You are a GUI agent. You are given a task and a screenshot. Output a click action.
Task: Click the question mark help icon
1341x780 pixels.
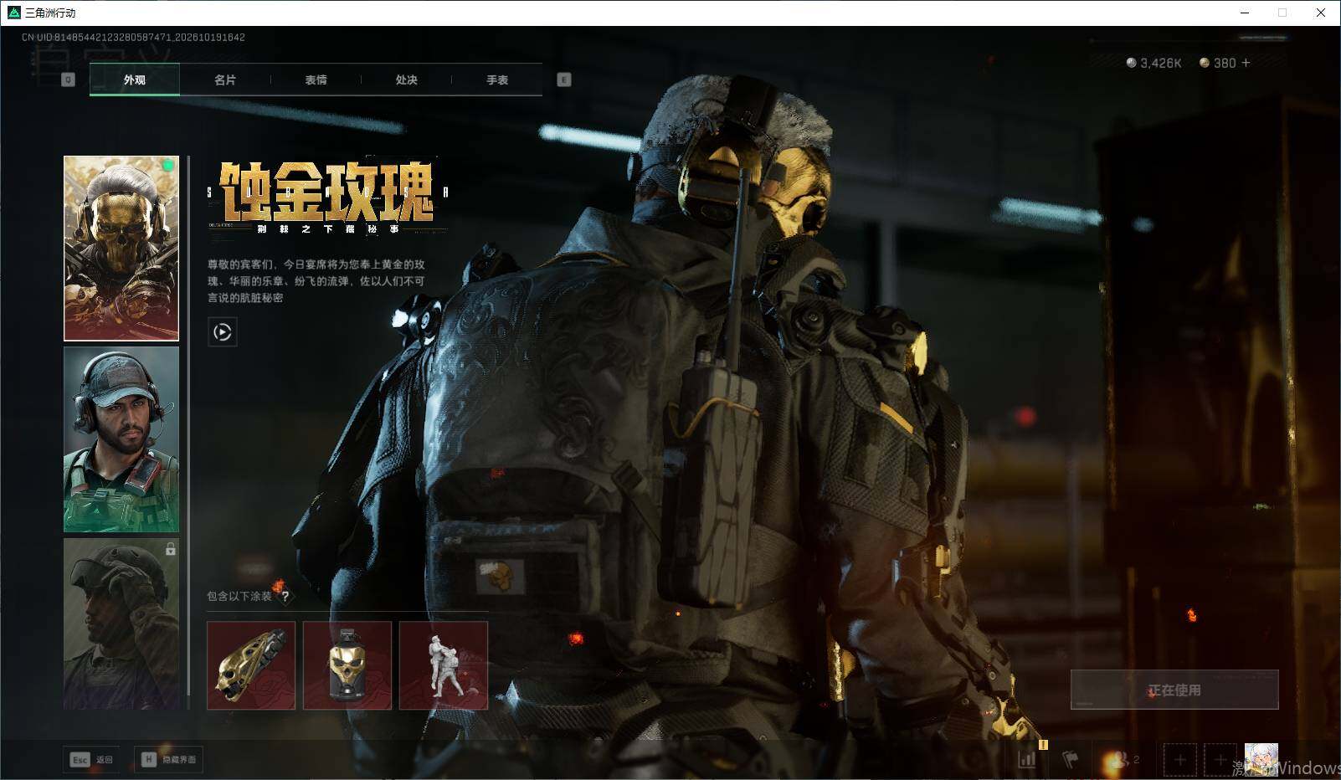click(285, 596)
